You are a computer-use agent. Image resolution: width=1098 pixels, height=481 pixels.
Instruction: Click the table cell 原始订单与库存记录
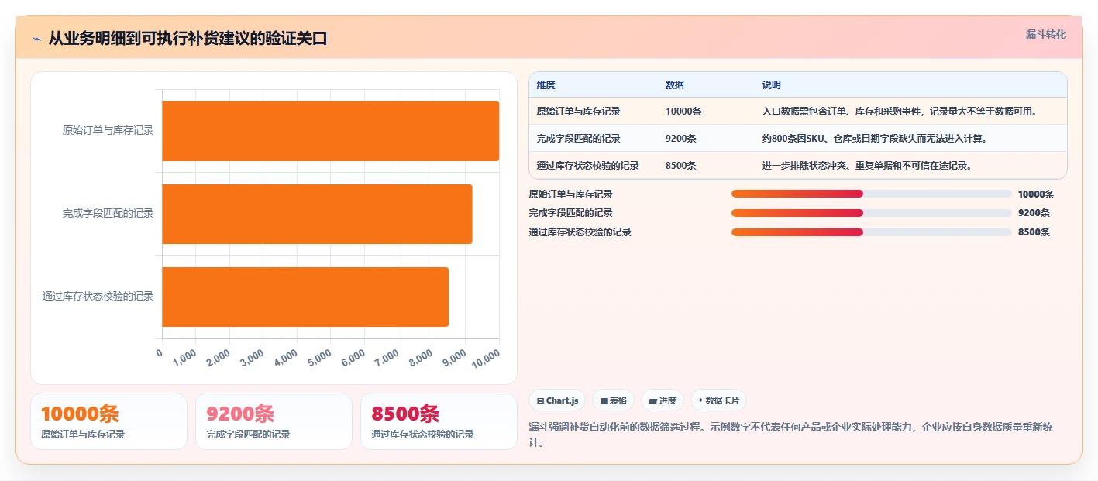[578, 112]
